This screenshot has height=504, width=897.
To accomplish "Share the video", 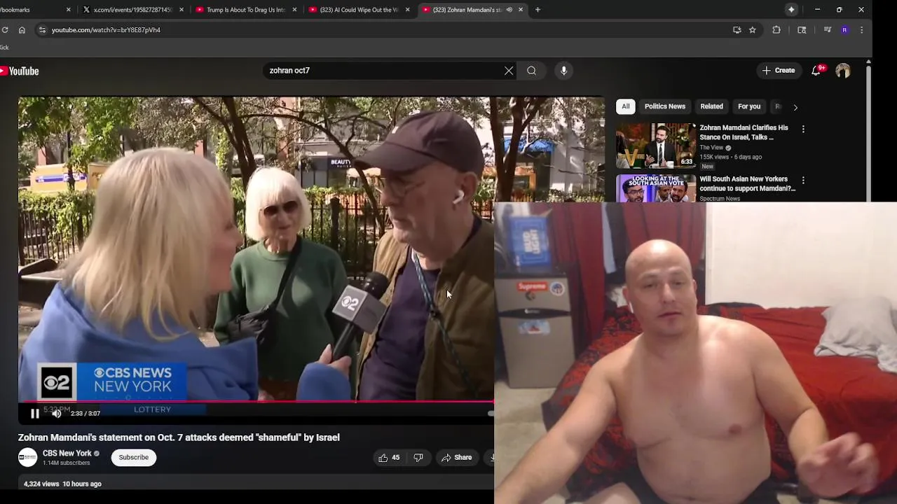I will tap(456, 458).
